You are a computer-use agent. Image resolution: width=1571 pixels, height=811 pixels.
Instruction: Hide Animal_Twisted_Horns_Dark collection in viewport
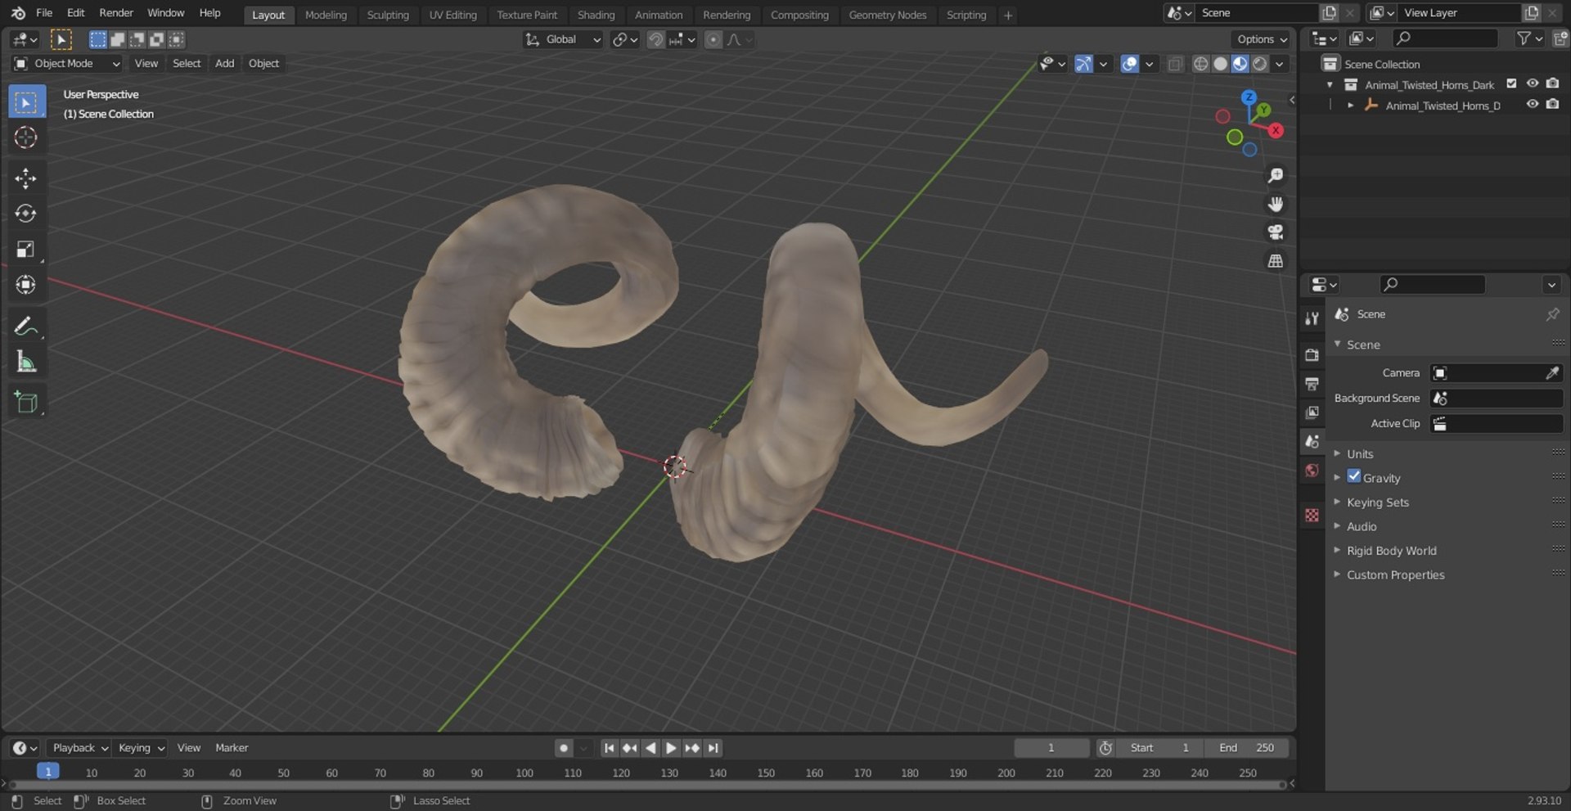[x=1533, y=83]
